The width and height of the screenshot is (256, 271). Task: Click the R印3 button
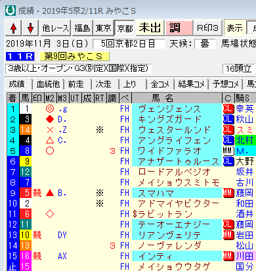(207, 28)
